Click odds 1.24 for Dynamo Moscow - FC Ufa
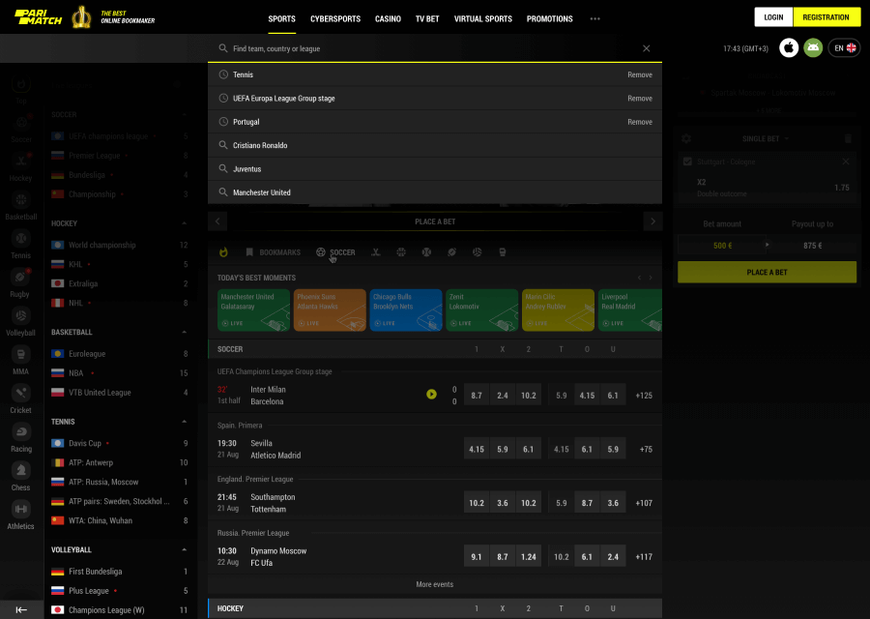Image resolution: width=870 pixels, height=619 pixels. [528, 556]
